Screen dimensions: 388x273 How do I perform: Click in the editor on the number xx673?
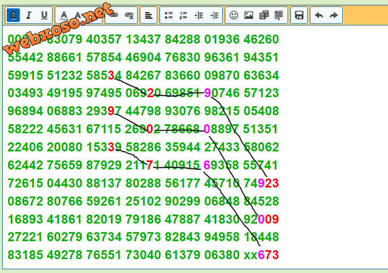tap(261, 255)
